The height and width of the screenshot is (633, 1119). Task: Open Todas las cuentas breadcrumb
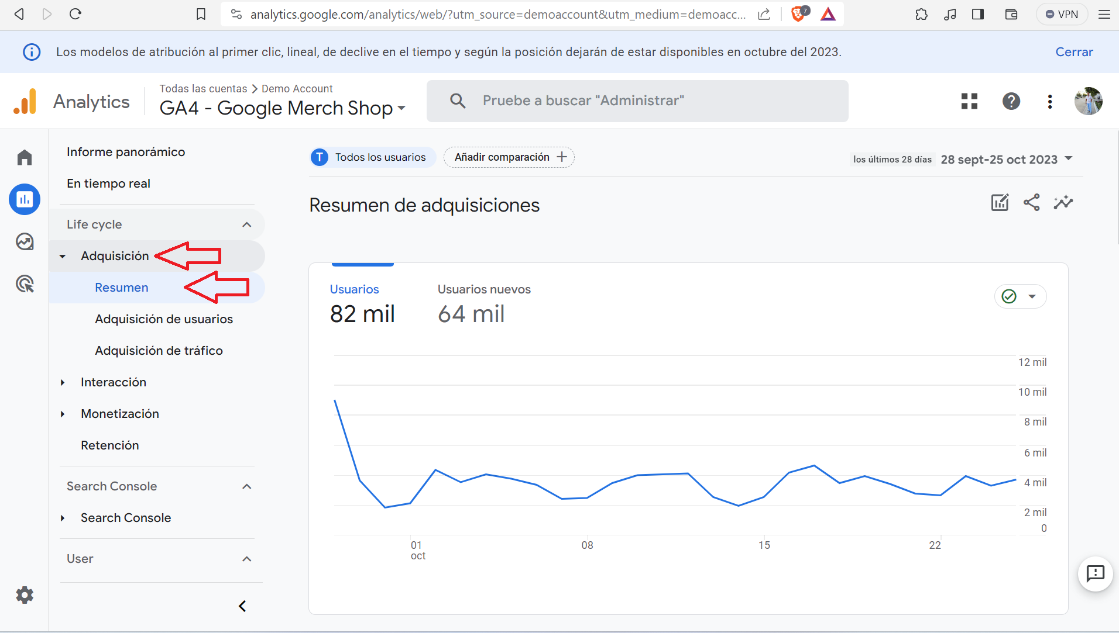(203, 88)
